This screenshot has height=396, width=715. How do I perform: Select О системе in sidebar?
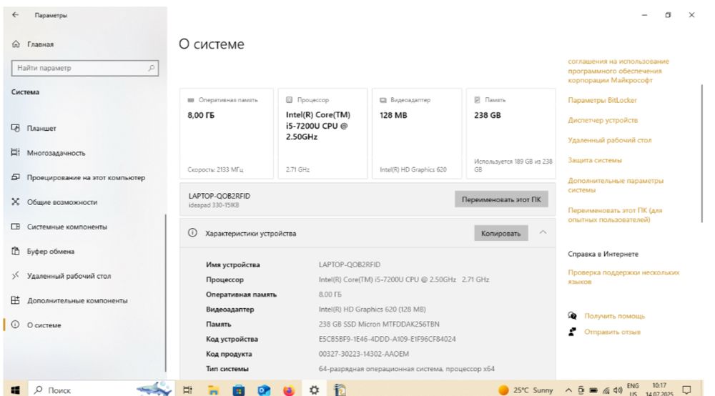36,325
